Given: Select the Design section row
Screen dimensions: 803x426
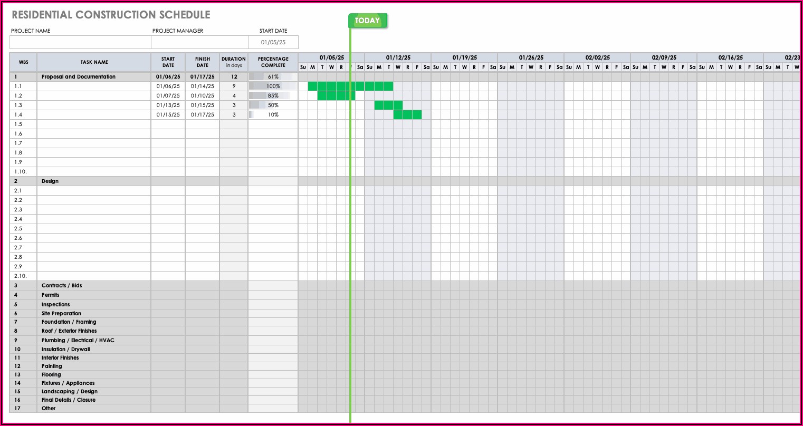Looking at the screenshot, I should click(x=50, y=181).
